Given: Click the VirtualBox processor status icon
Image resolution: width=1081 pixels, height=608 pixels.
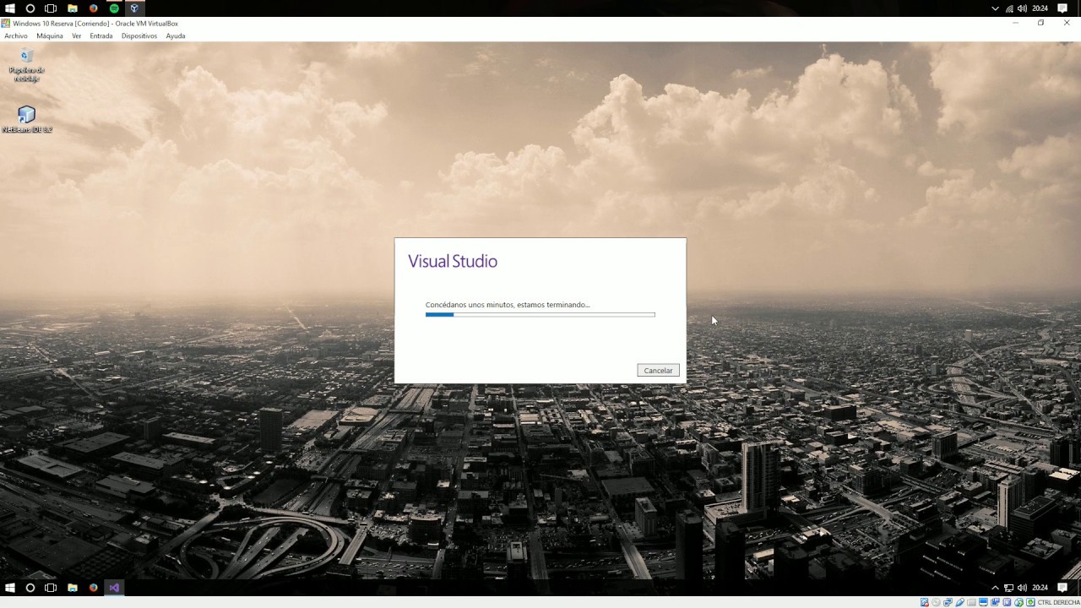Looking at the screenshot, I should [x=1007, y=602].
